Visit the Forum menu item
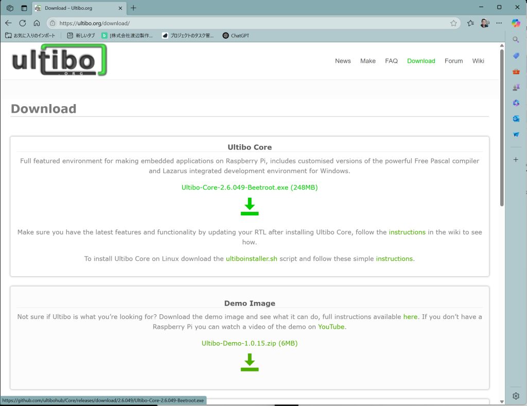527x406 pixels. pos(453,61)
